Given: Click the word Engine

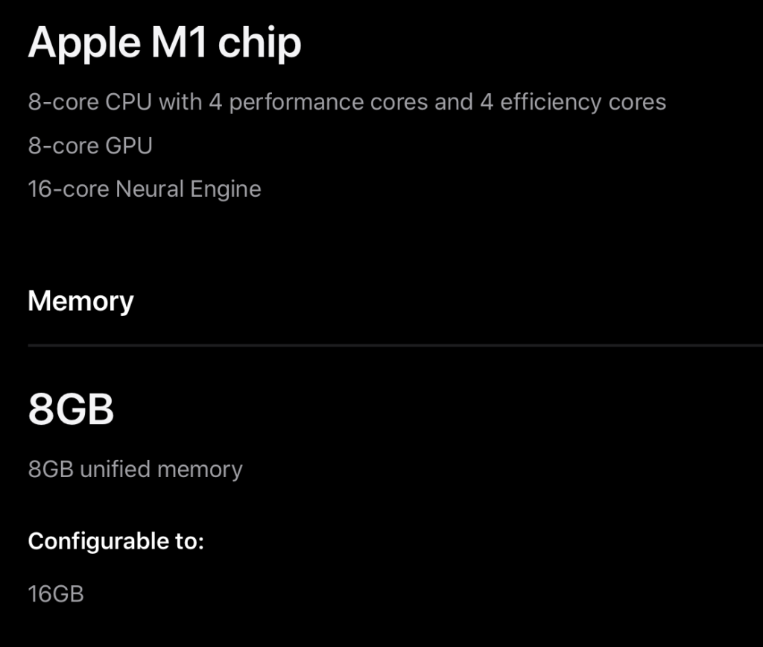Looking at the screenshot, I should (226, 190).
